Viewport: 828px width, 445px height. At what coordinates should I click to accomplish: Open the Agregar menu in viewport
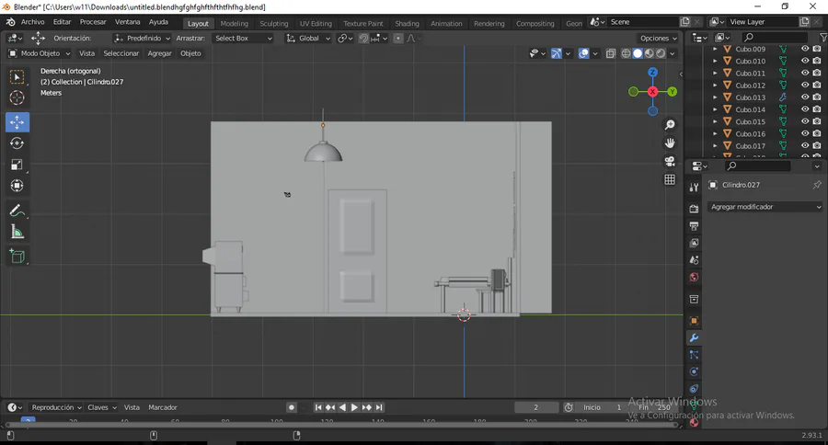tap(159, 53)
